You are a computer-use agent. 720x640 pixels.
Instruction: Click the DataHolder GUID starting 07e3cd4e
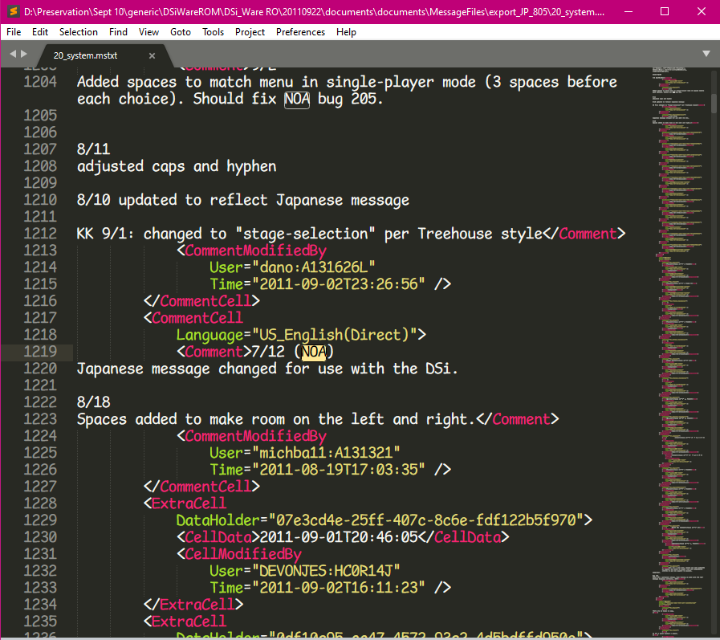pos(425,520)
